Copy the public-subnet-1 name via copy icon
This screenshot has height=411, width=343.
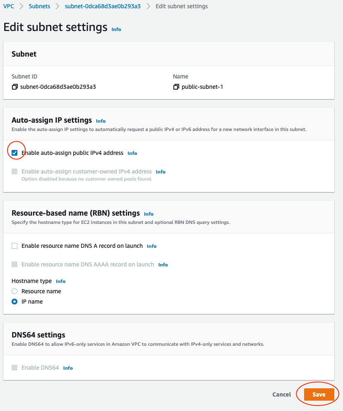(176, 87)
